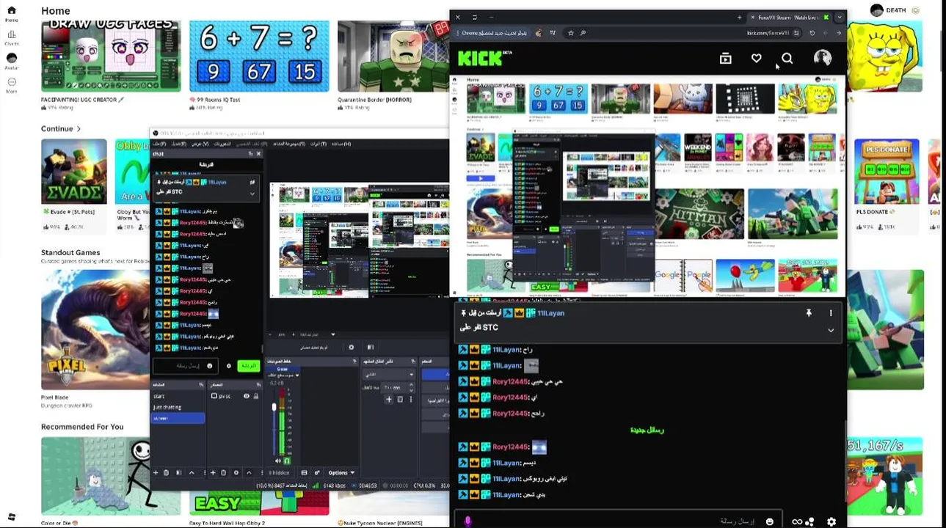Open OBS Help (H) menu
The height and width of the screenshot is (528, 946).
pyautogui.click(x=341, y=144)
